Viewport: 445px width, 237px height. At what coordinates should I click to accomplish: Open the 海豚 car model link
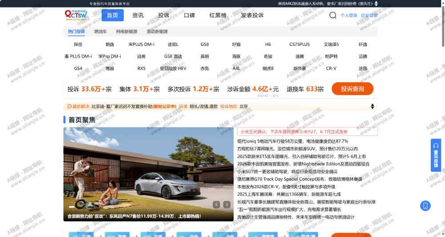[x=236, y=56]
